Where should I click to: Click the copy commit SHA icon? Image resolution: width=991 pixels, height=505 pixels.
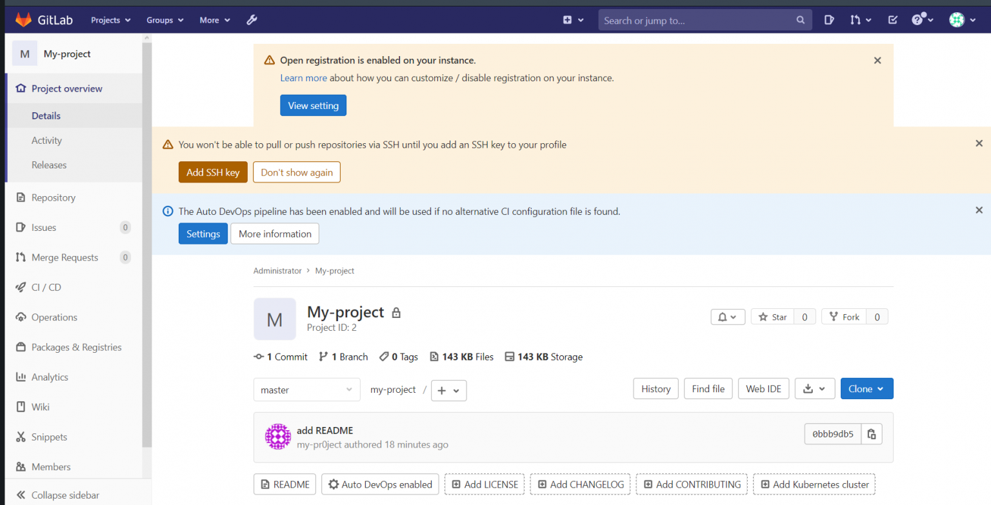click(x=872, y=434)
